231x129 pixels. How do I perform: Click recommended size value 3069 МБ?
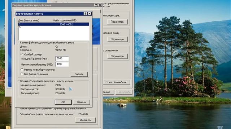60,89
